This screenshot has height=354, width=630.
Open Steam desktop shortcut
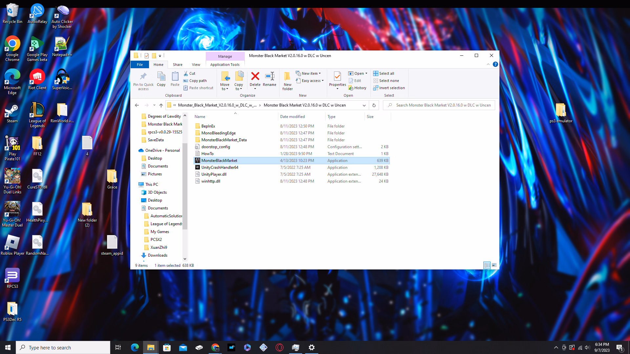12,113
